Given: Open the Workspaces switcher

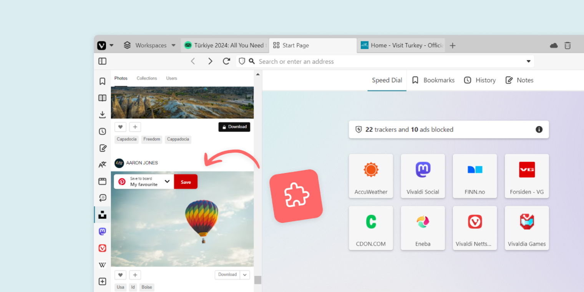Looking at the screenshot, I should click(151, 45).
